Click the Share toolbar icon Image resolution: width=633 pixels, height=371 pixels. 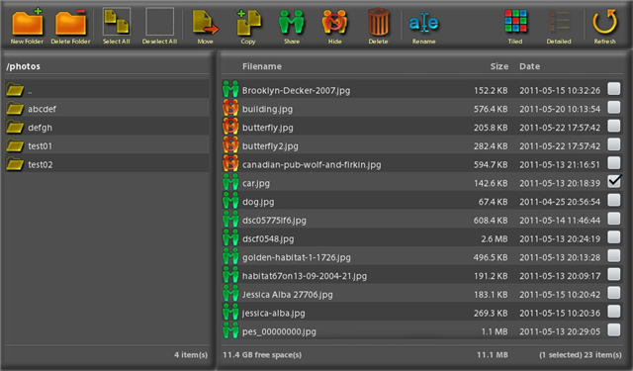tap(292, 22)
